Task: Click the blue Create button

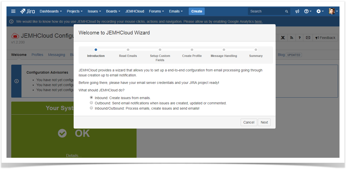Action: coord(197,11)
